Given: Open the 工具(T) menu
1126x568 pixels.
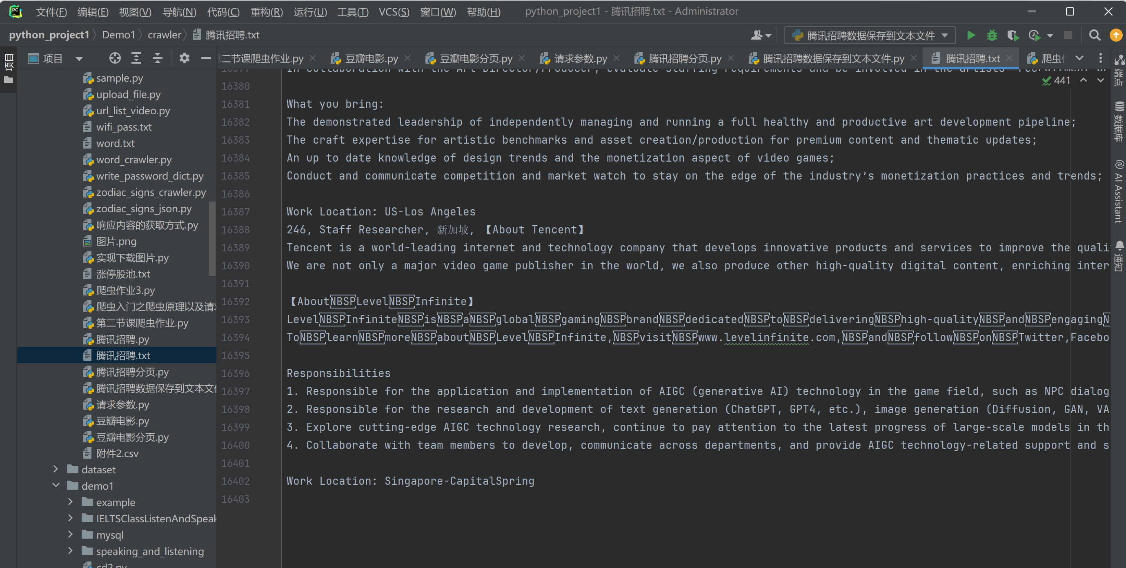Looking at the screenshot, I should click(352, 12).
